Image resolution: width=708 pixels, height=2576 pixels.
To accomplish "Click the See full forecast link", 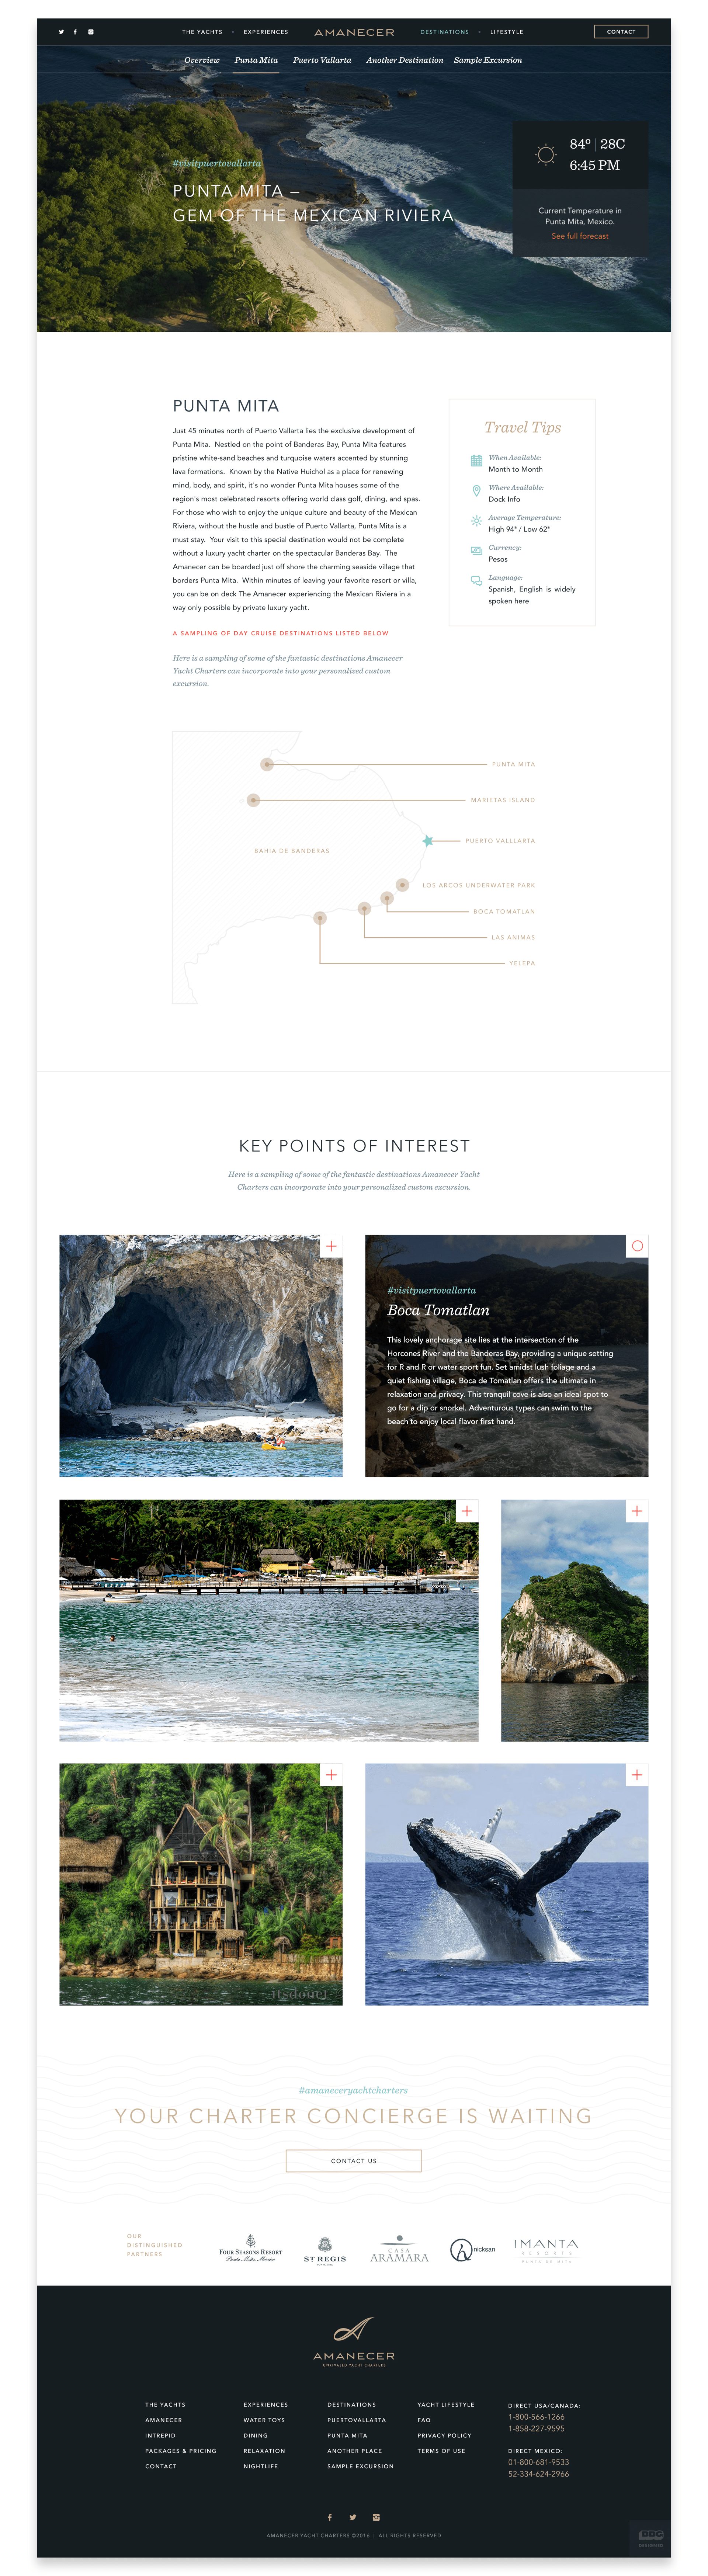I will (580, 236).
